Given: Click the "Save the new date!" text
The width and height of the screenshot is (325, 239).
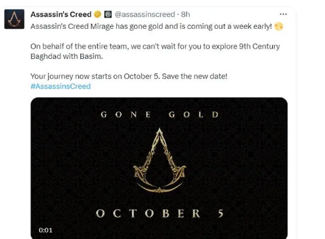Looking at the screenshot, I should [x=194, y=77].
